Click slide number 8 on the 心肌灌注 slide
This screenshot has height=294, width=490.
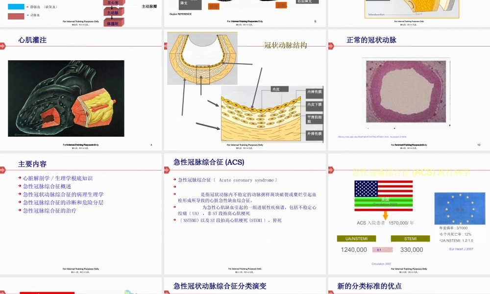tap(151, 145)
